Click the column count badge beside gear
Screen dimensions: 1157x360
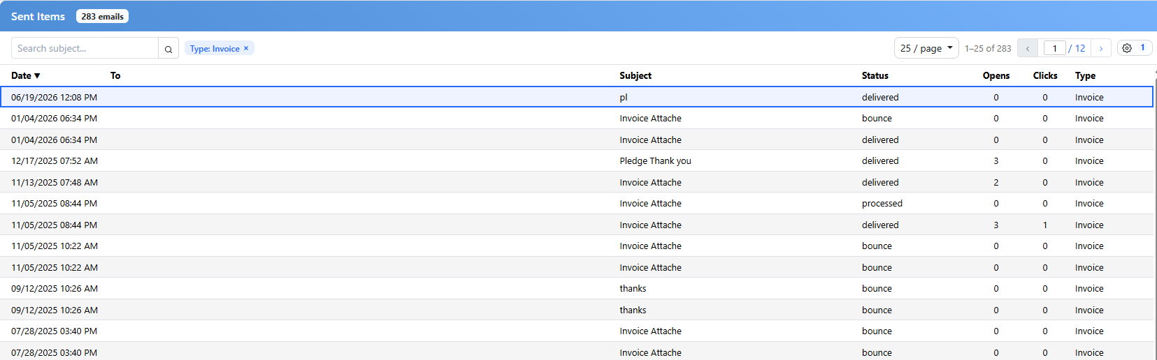(x=1142, y=47)
